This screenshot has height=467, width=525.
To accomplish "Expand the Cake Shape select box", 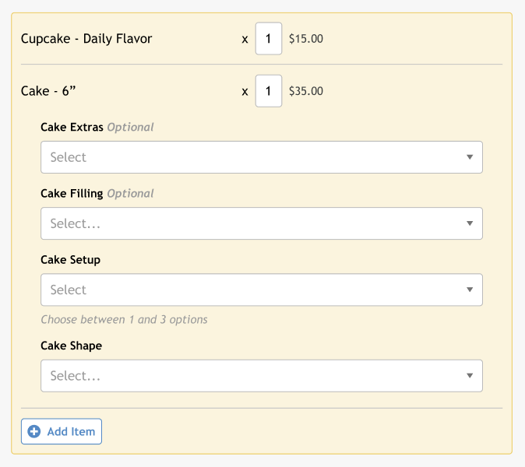I will [262, 376].
